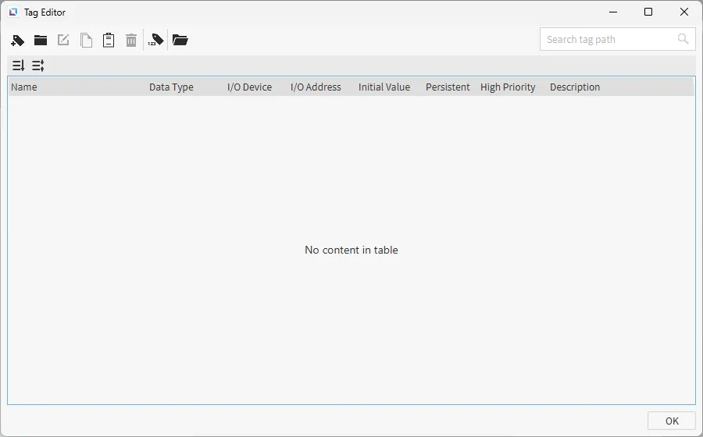Click the open folder icon in toolbar
Image resolution: width=703 pixels, height=437 pixels.
[180, 40]
